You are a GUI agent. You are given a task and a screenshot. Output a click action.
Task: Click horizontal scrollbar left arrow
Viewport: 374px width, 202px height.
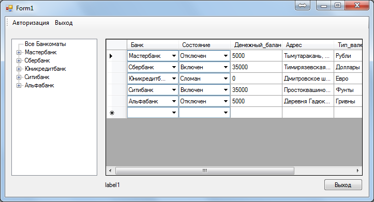point(110,170)
